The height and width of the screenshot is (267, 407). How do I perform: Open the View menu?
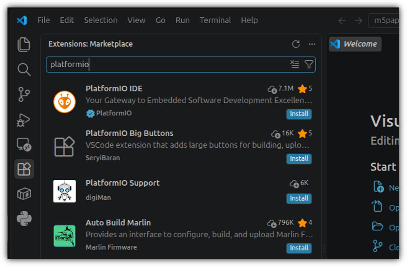click(x=136, y=20)
